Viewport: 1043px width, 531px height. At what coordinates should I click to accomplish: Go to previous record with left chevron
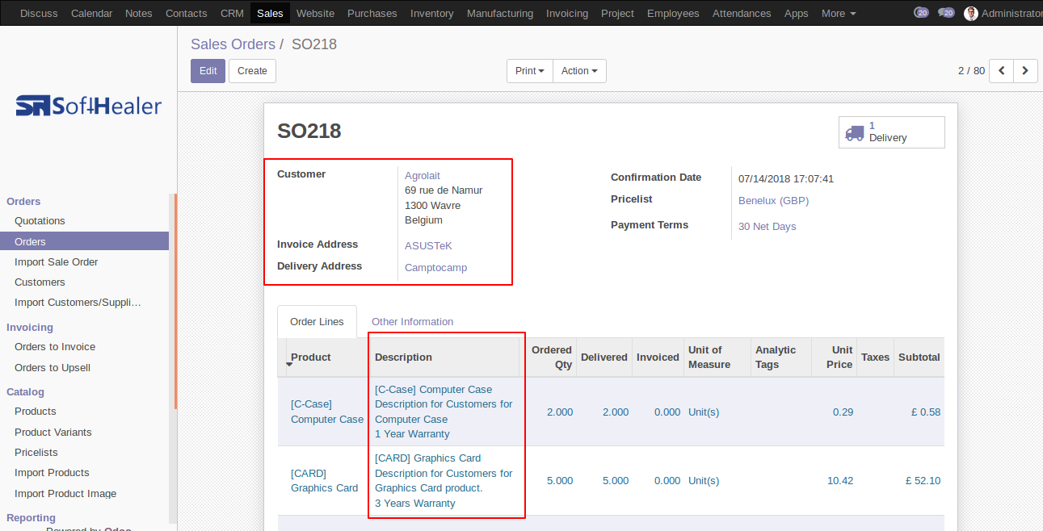[1002, 71]
